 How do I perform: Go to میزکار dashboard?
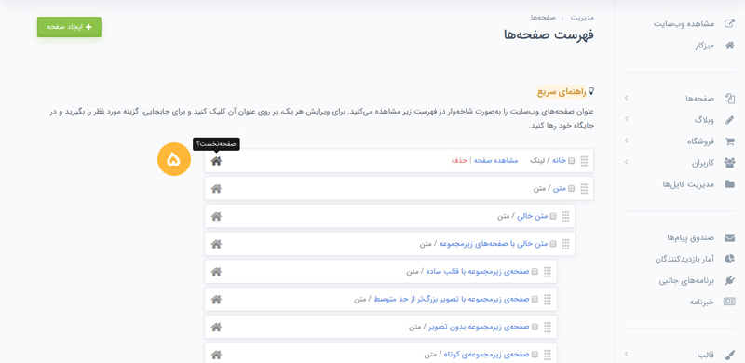click(705, 46)
